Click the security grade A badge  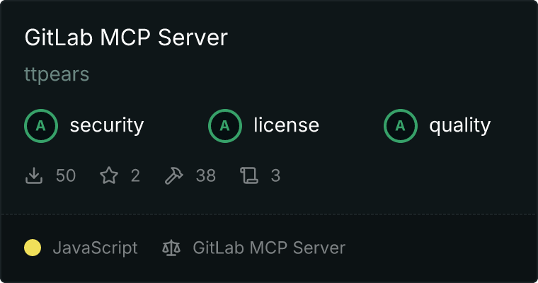coord(41,126)
